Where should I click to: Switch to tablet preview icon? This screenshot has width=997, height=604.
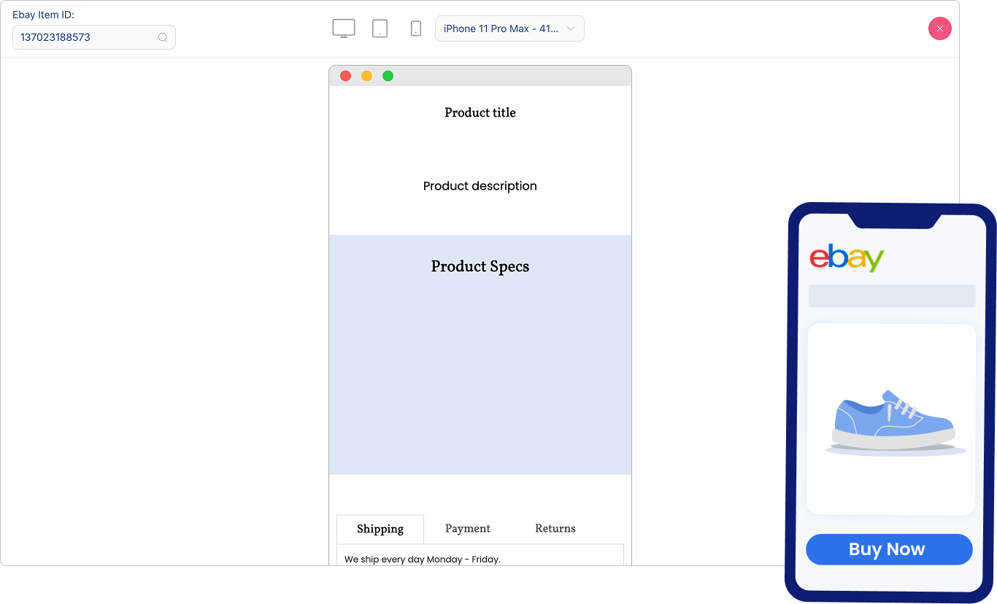point(380,28)
